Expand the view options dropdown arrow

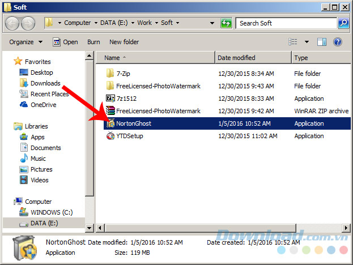[307, 42]
